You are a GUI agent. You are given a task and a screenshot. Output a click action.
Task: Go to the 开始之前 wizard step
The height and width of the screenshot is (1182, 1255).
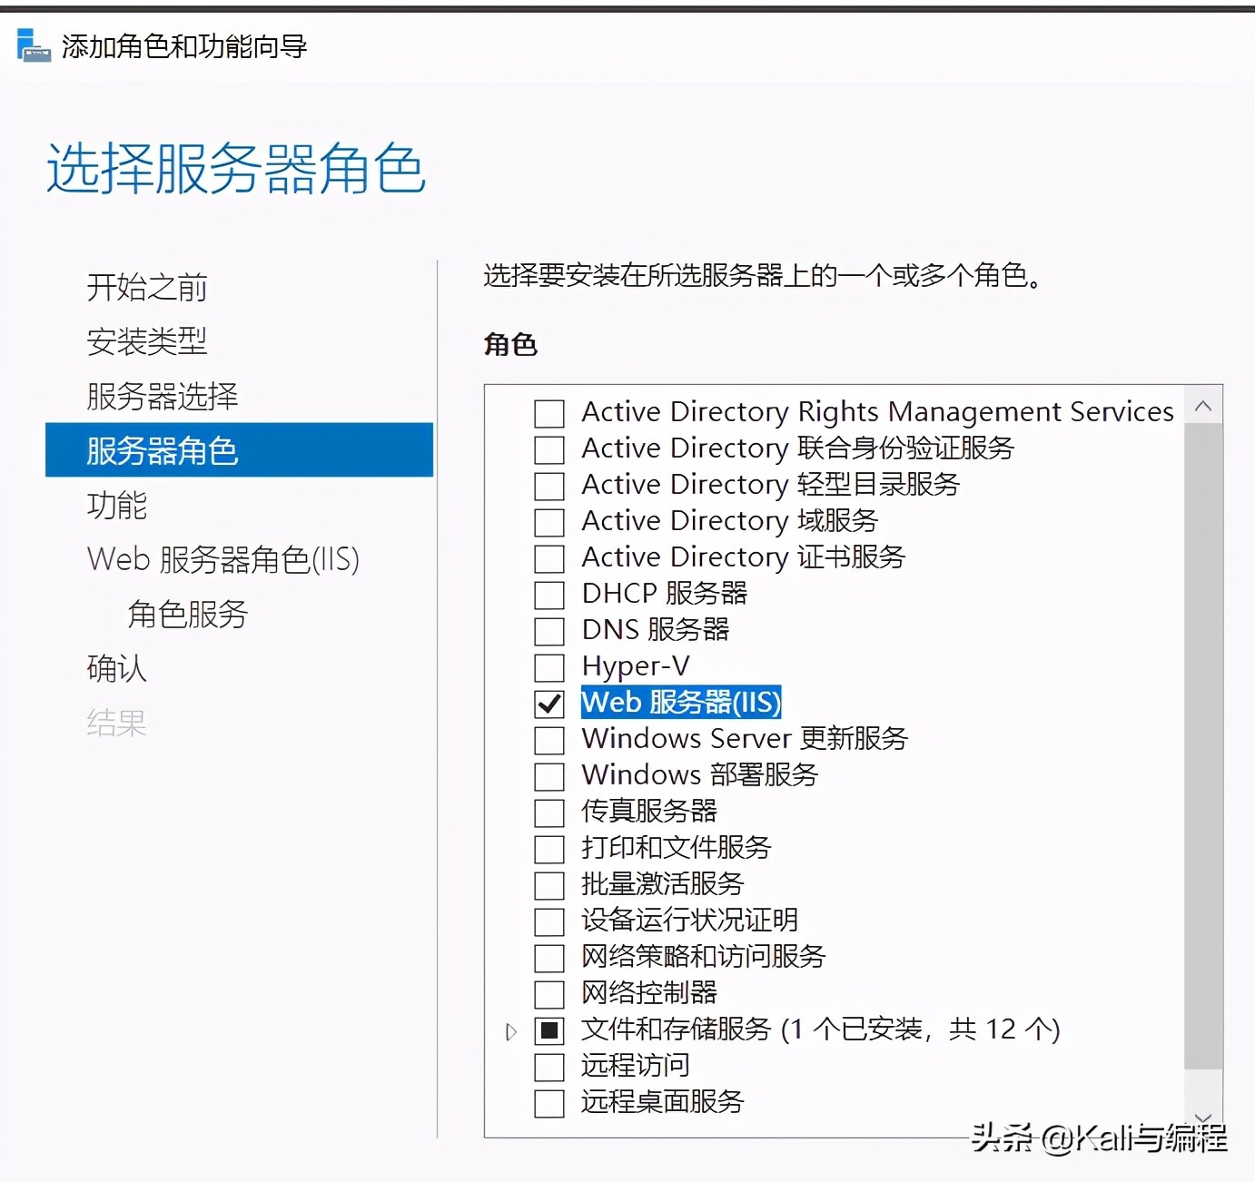[147, 288]
